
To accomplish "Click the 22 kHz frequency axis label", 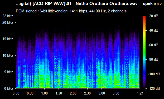I will coord(8,16).
